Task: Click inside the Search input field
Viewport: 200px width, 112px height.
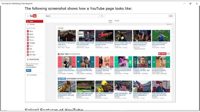Action: [72, 16]
